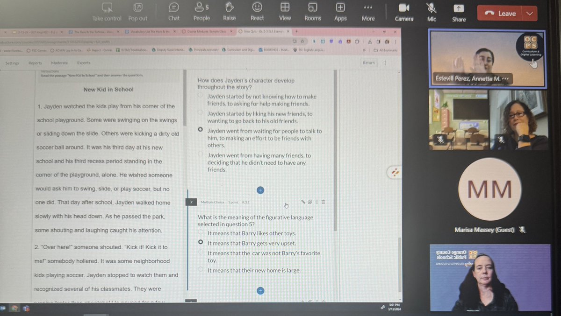The height and width of the screenshot is (316, 561).
Task: Click the browser downloads icon
Action: click(x=371, y=41)
